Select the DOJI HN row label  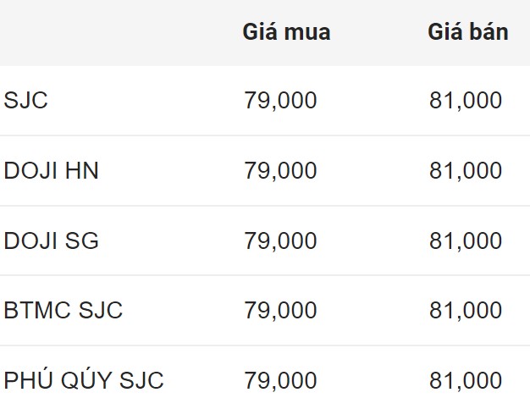(51, 171)
